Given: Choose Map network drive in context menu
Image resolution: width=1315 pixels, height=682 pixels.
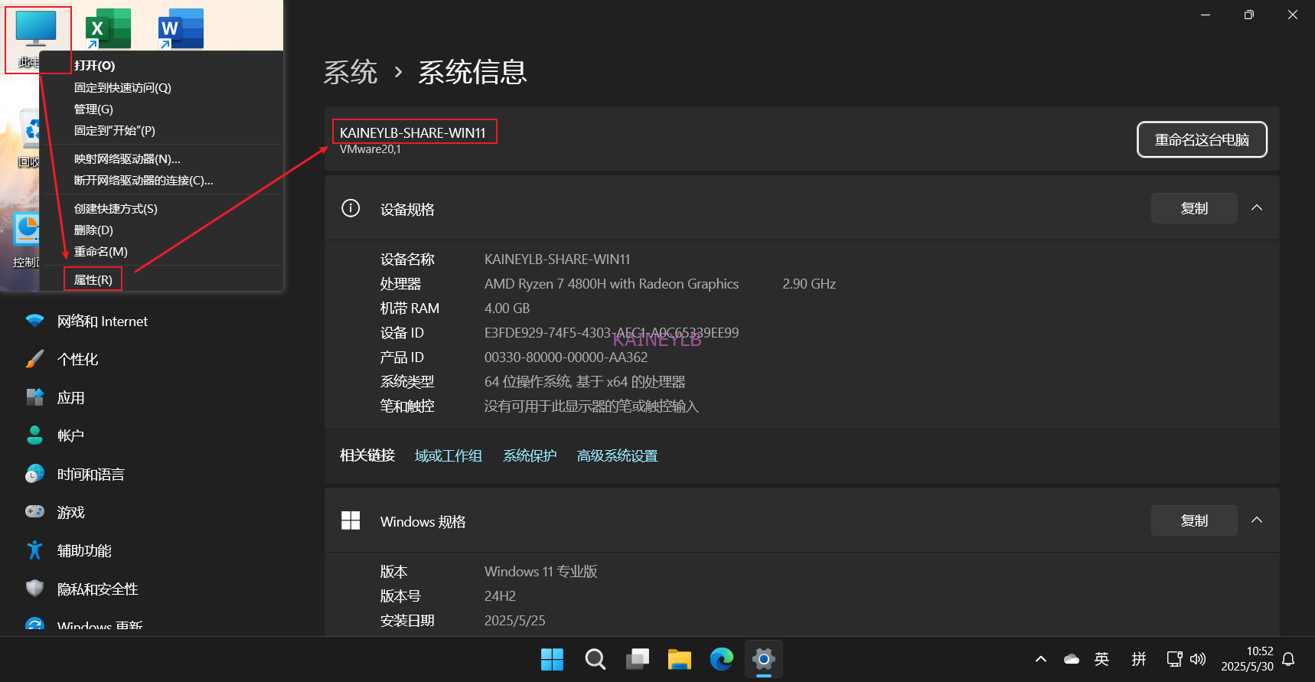Looking at the screenshot, I should (x=127, y=159).
